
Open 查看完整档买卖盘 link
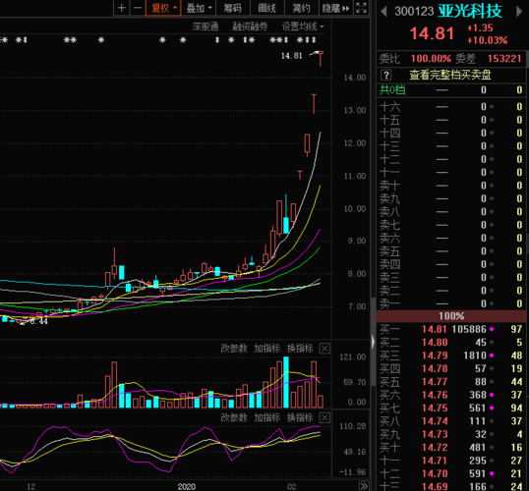450,75
